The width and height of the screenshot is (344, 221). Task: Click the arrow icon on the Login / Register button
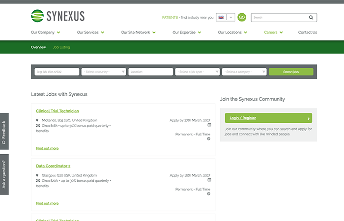(x=308, y=119)
